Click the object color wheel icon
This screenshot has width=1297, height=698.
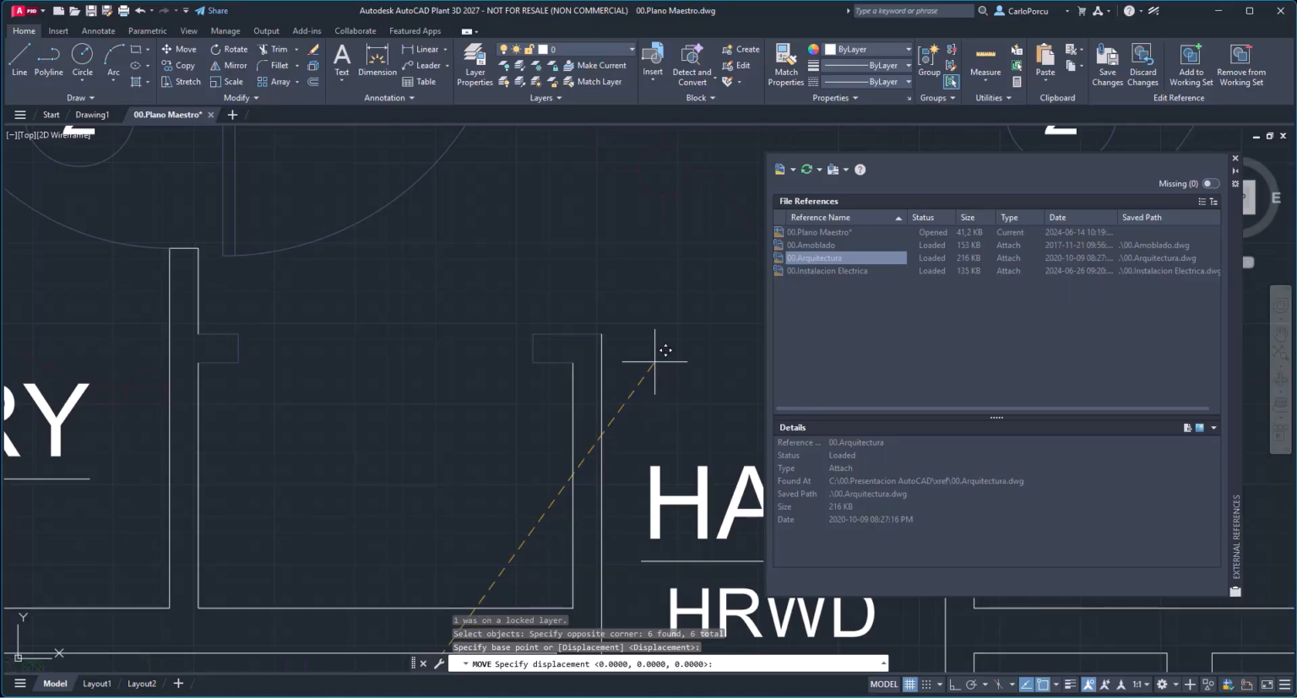click(813, 49)
